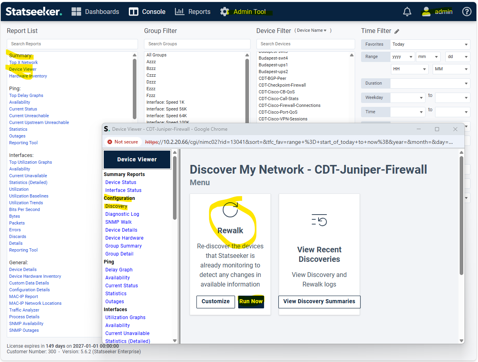This screenshot has height=362, width=478.
Task: Open the help question mark icon
Action: (466, 12)
